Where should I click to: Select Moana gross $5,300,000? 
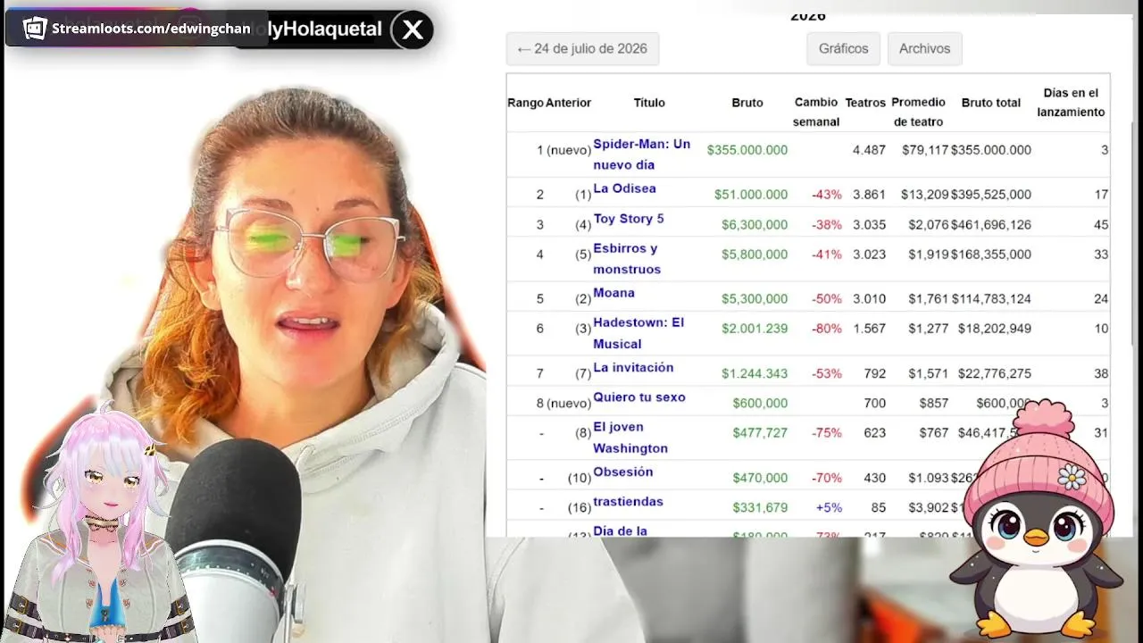[x=755, y=299]
